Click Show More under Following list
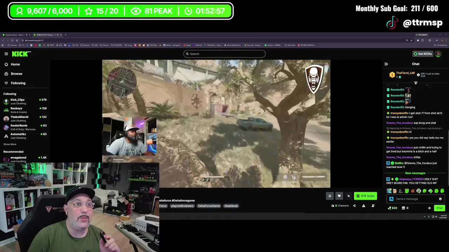The image size is (449, 252). click(x=10, y=144)
